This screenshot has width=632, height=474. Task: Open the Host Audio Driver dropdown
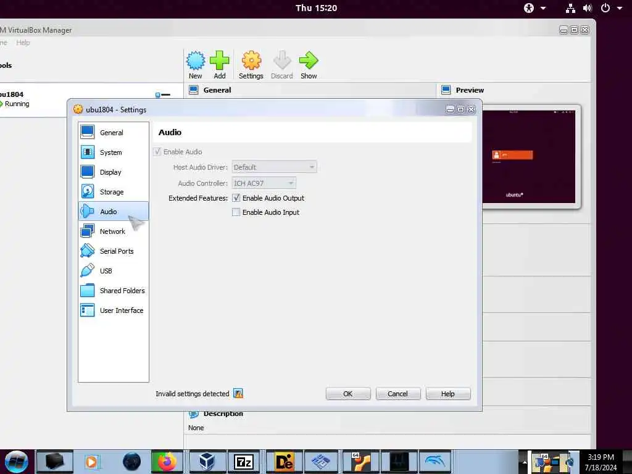tap(274, 167)
